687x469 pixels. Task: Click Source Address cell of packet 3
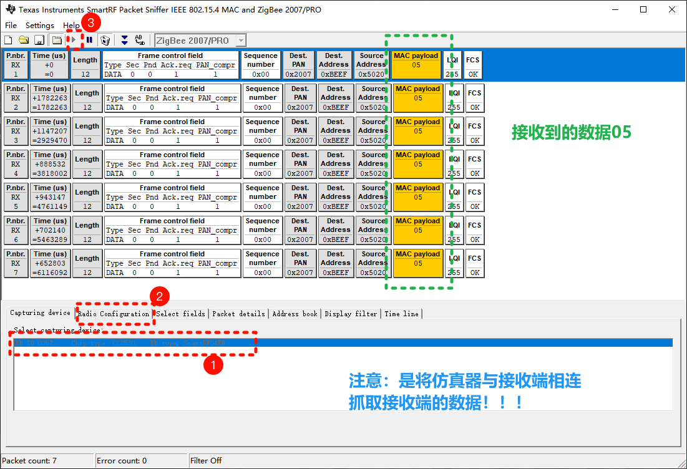click(373, 131)
